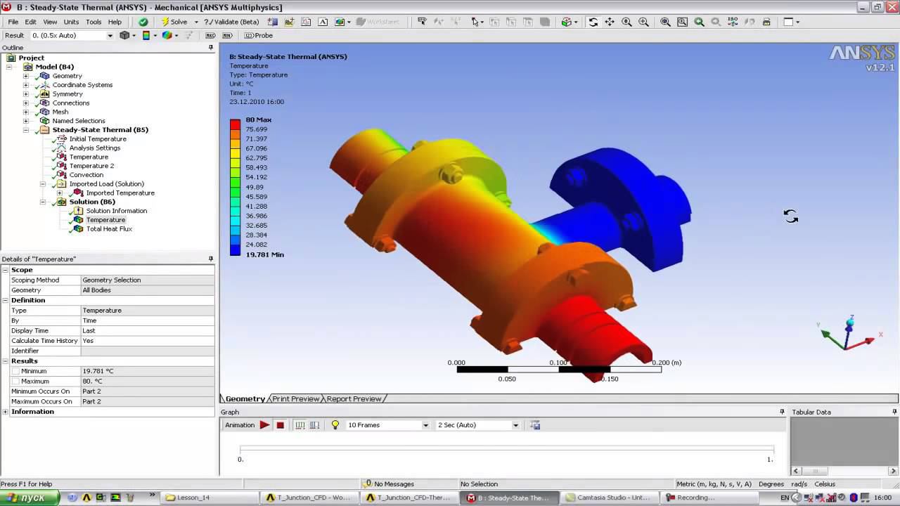Image resolution: width=900 pixels, height=506 pixels.
Task: Click the print preview toolbar icon
Action: point(766,22)
